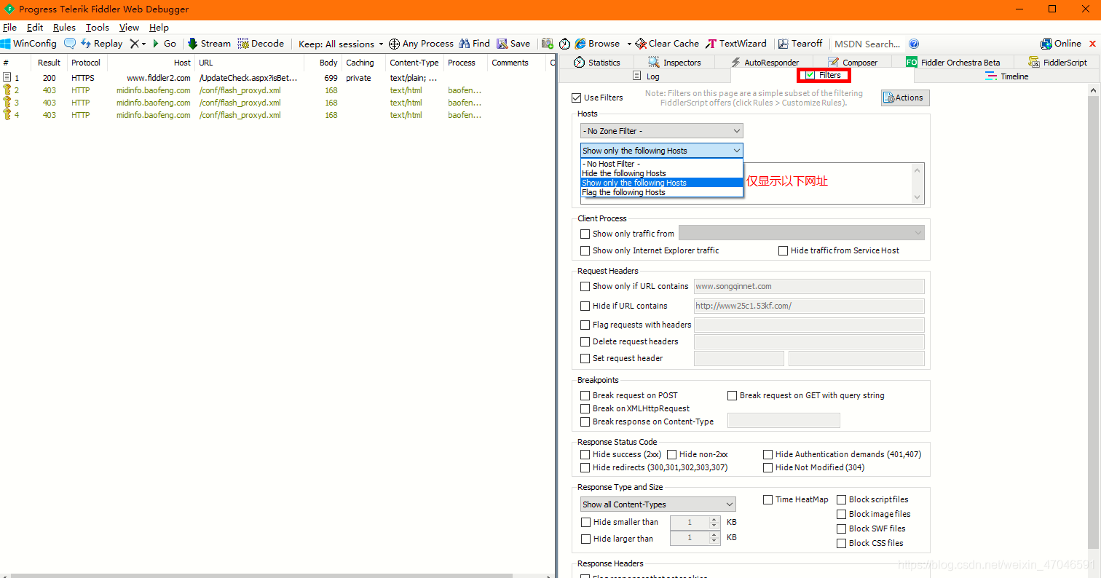Open the Help menu
Viewport: 1101px width, 578px height.
(159, 27)
